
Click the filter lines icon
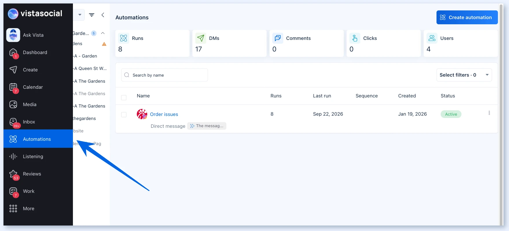[x=92, y=15]
